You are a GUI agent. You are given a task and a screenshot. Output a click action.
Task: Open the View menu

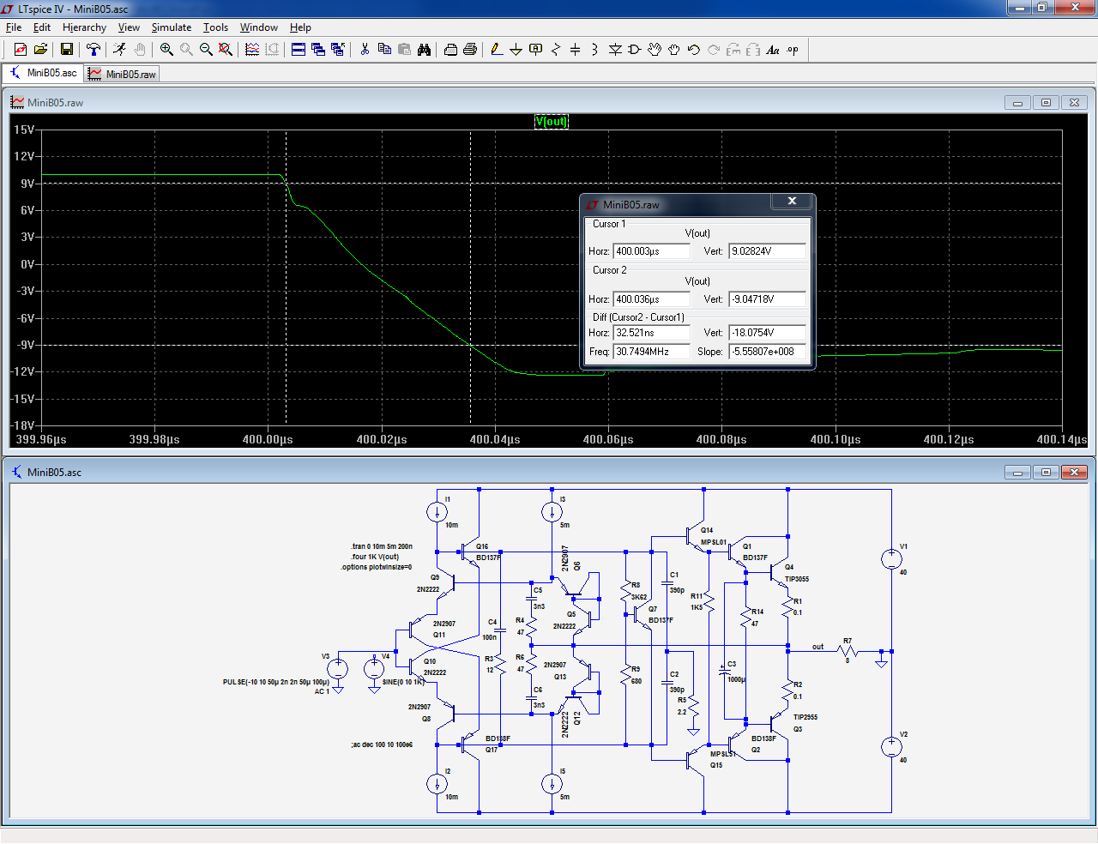129,27
